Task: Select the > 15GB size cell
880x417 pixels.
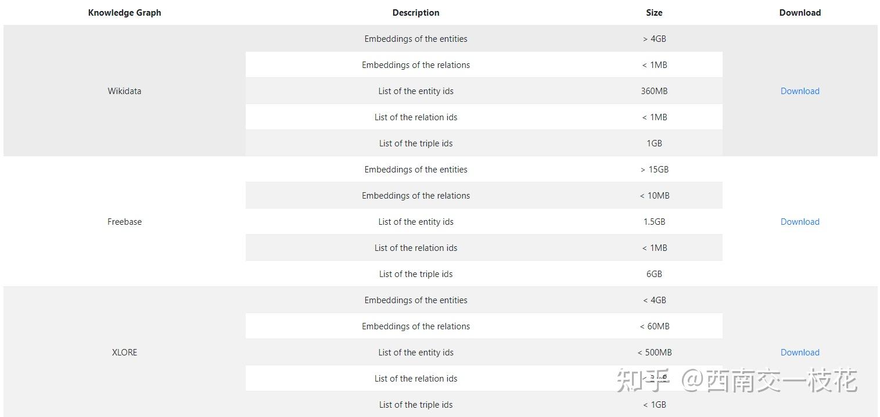Action: (x=654, y=170)
